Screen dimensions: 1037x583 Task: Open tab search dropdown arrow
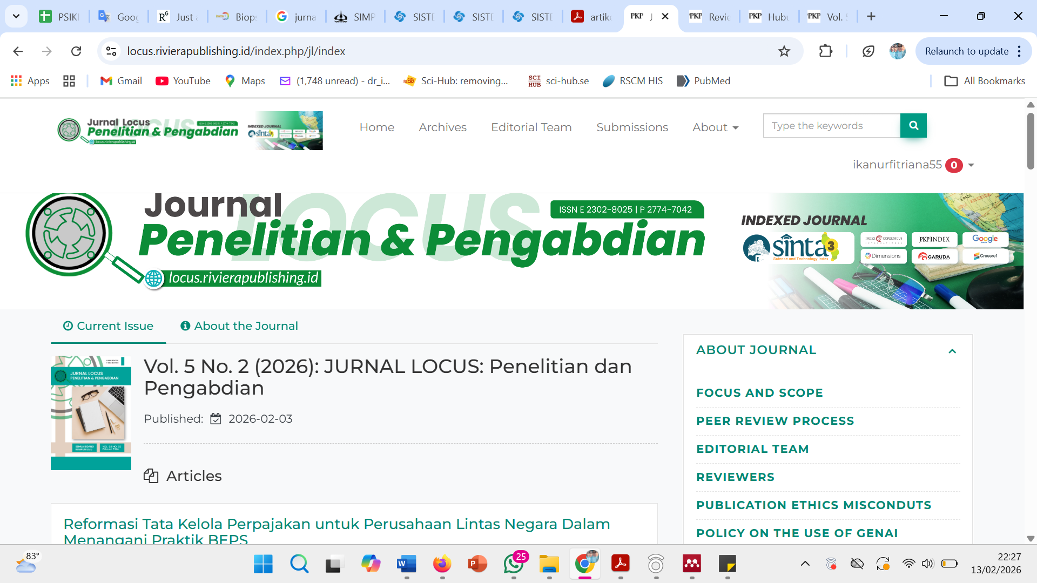click(x=16, y=16)
